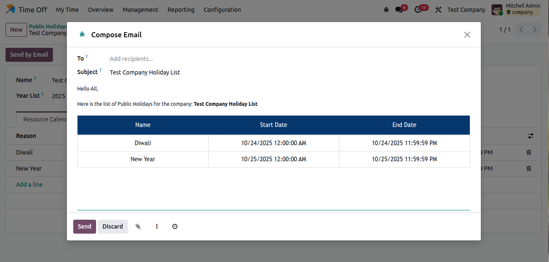Viewport: 549px width, 262px height.
Task: Open the Configuration menu
Action: coord(222,10)
